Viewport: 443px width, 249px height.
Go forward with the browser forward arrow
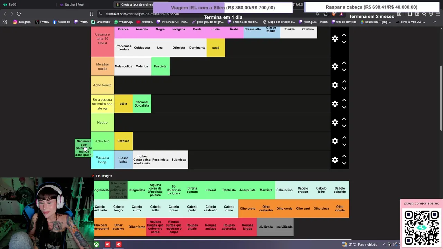point(12,14)
